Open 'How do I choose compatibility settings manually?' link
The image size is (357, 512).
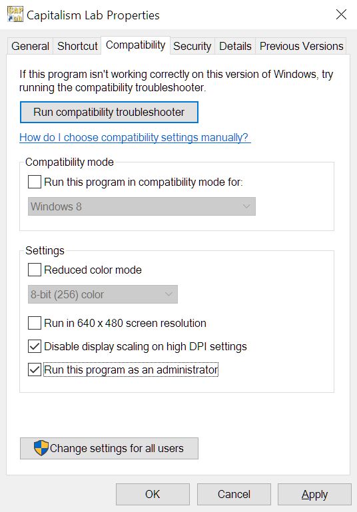(135, 137)
